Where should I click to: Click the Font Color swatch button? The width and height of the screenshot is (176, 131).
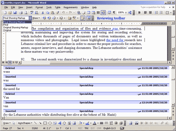(x=94, y=123)
